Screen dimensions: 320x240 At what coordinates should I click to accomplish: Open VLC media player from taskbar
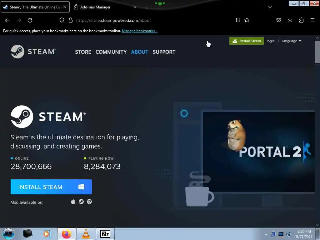pyautogui.click(x=86, y=234)
